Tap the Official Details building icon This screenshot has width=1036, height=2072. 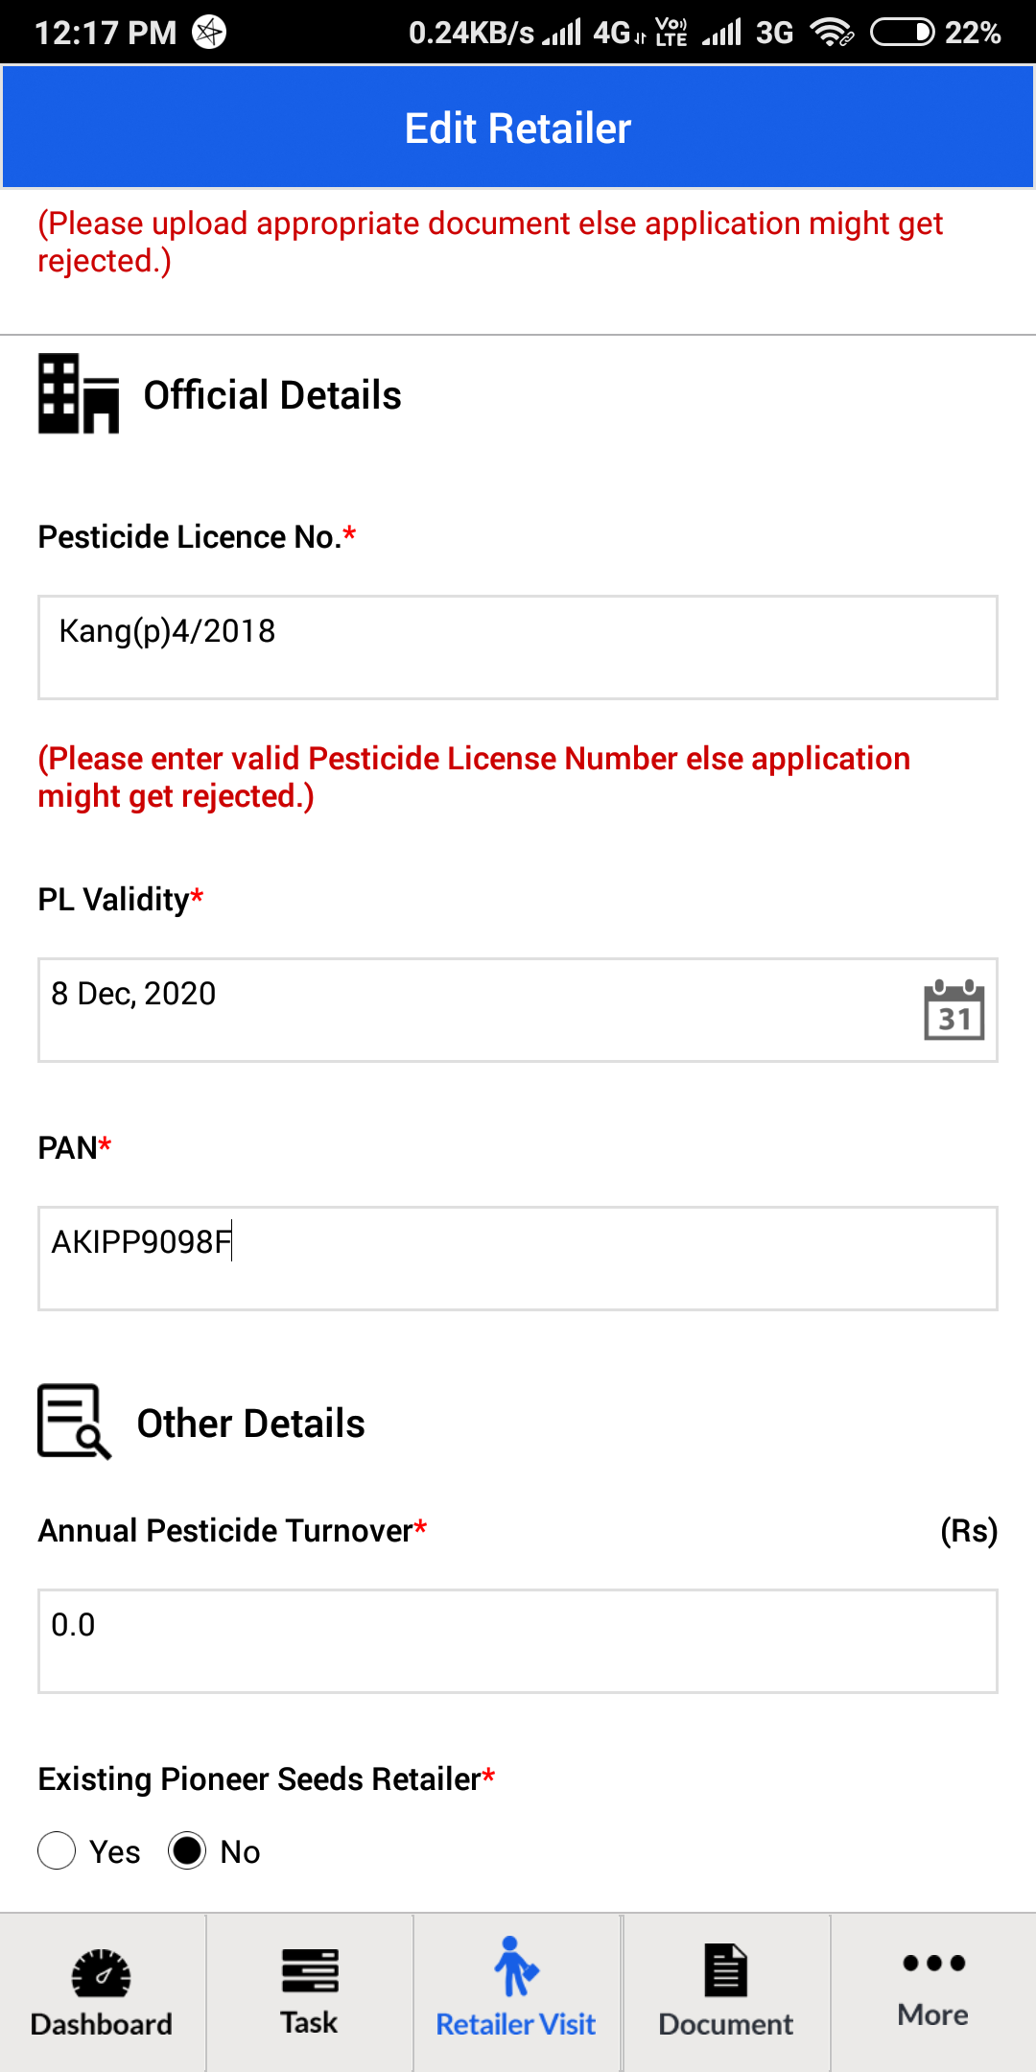click(x=79, y=393)
